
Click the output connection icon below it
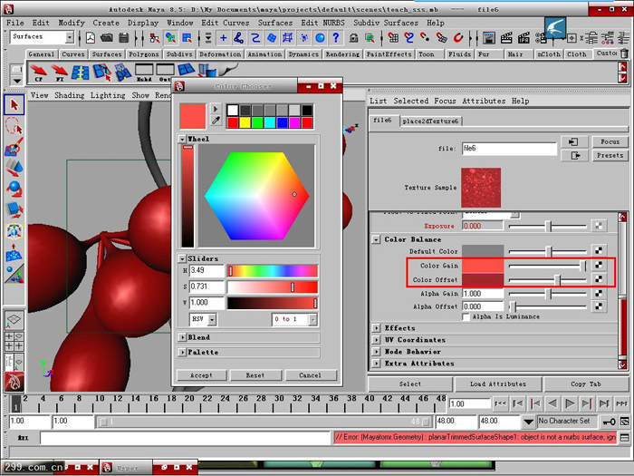573,155
